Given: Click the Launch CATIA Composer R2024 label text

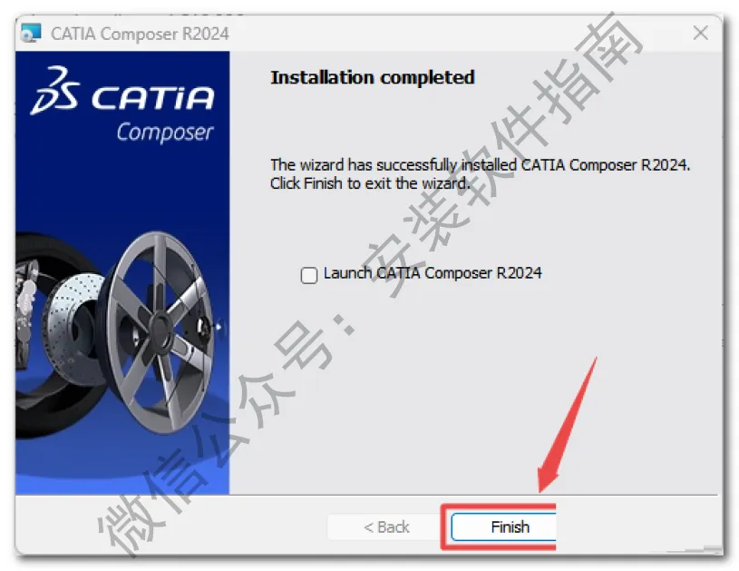Looking at the screenshot, I should pyautogui.click(x=433, y=273).
